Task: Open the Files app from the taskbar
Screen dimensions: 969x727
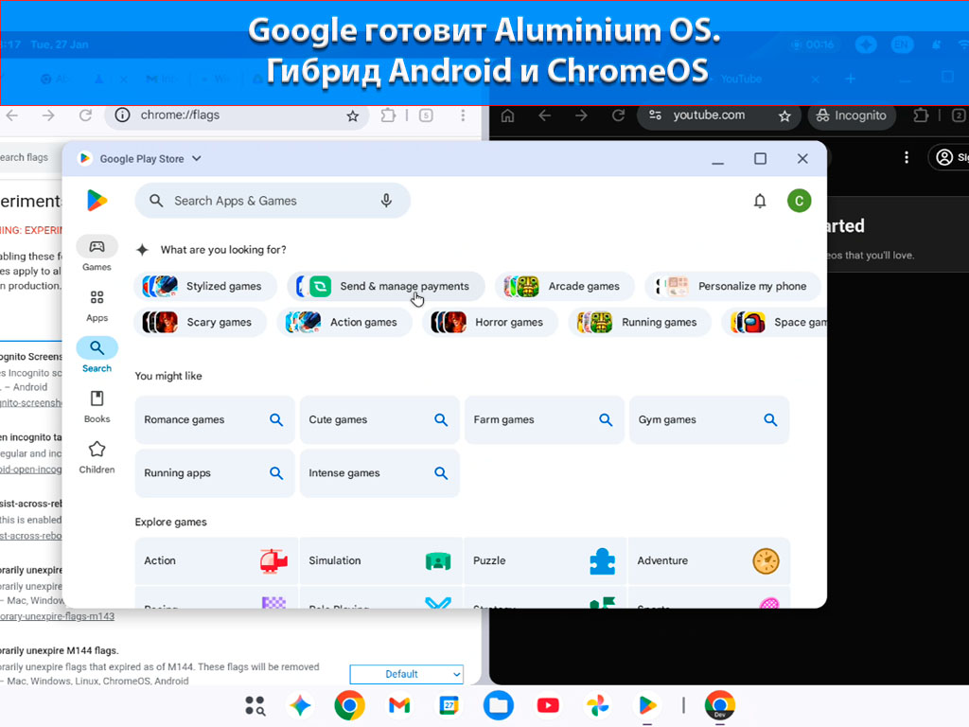Action: click(x=499, y=705)
